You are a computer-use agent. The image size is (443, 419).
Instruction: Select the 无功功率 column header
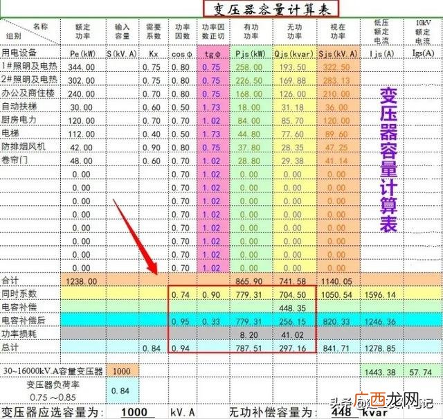295,31
